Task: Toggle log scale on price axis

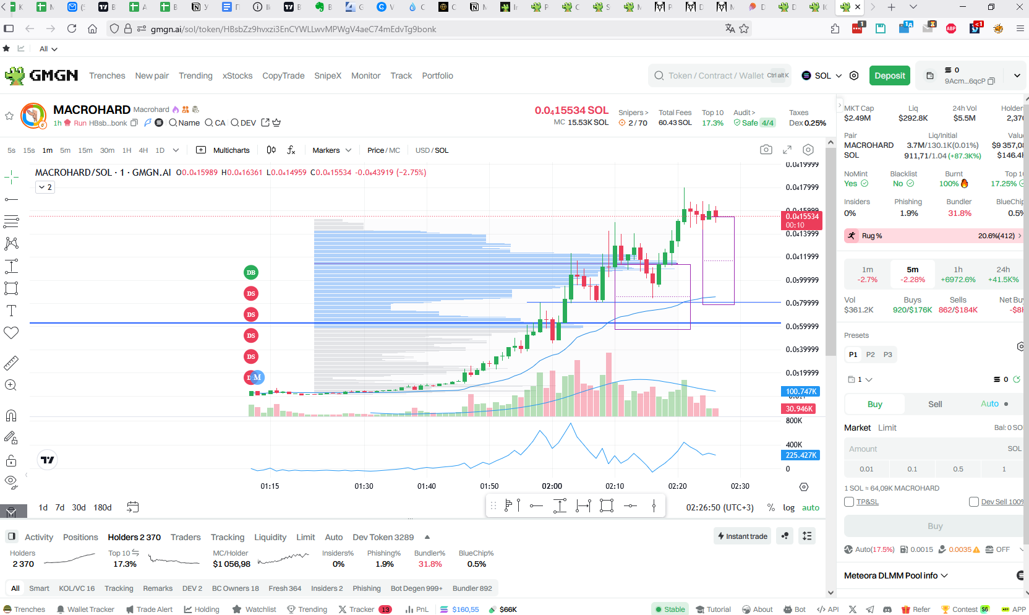Action: tap(788, 507)
